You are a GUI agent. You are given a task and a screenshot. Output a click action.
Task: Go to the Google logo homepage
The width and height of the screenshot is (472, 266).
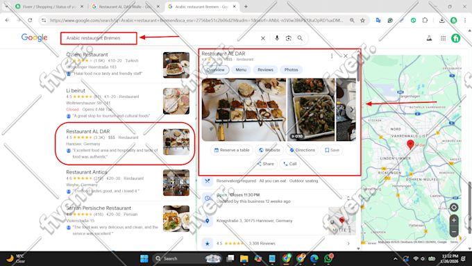(34, 38)
